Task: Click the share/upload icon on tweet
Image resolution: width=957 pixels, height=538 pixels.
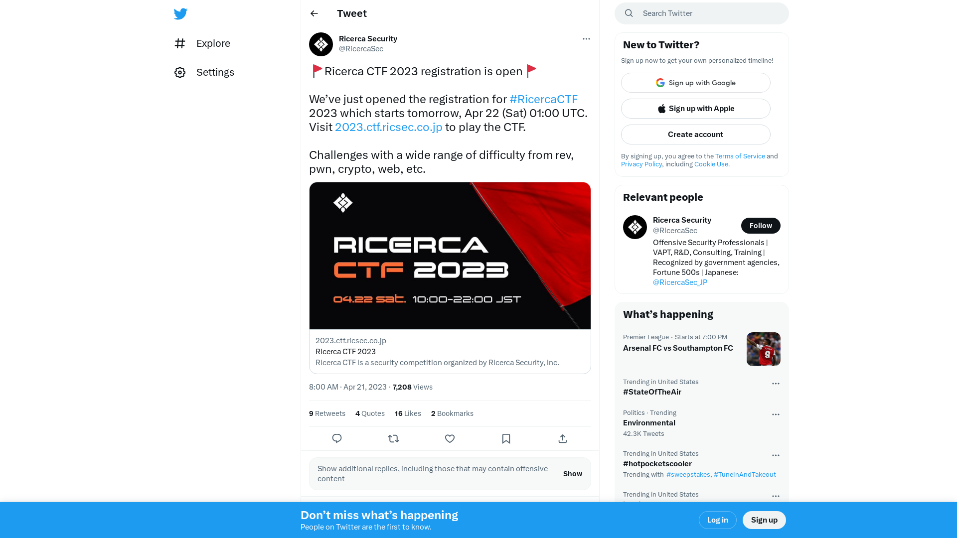Action: click(562, 439)
